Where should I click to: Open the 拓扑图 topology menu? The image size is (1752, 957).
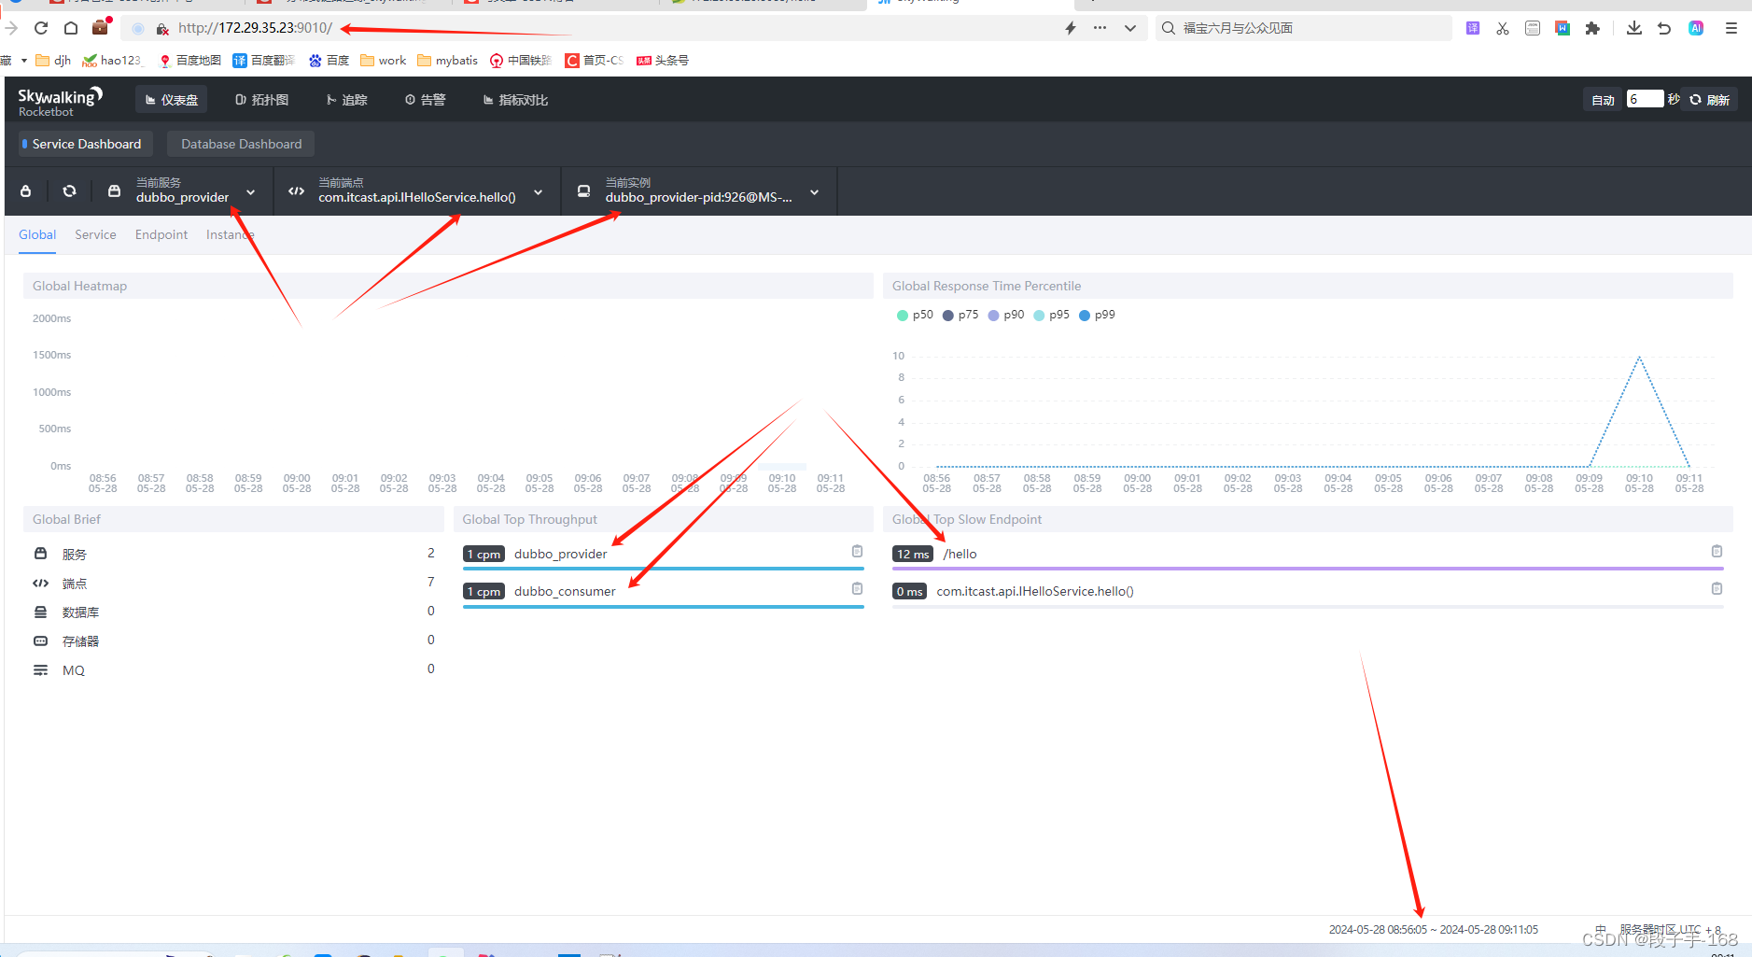click(x=261, y=100)
